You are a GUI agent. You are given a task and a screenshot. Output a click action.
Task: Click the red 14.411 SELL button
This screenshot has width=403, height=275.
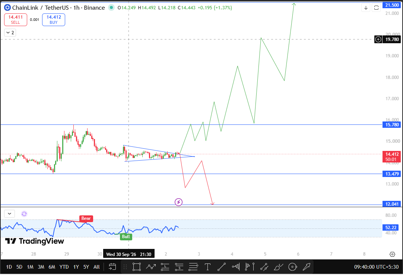(x=15, y=19)
